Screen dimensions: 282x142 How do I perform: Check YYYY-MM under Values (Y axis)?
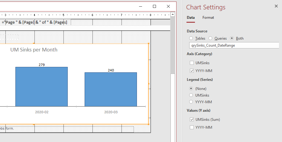(x=192, y=127)
